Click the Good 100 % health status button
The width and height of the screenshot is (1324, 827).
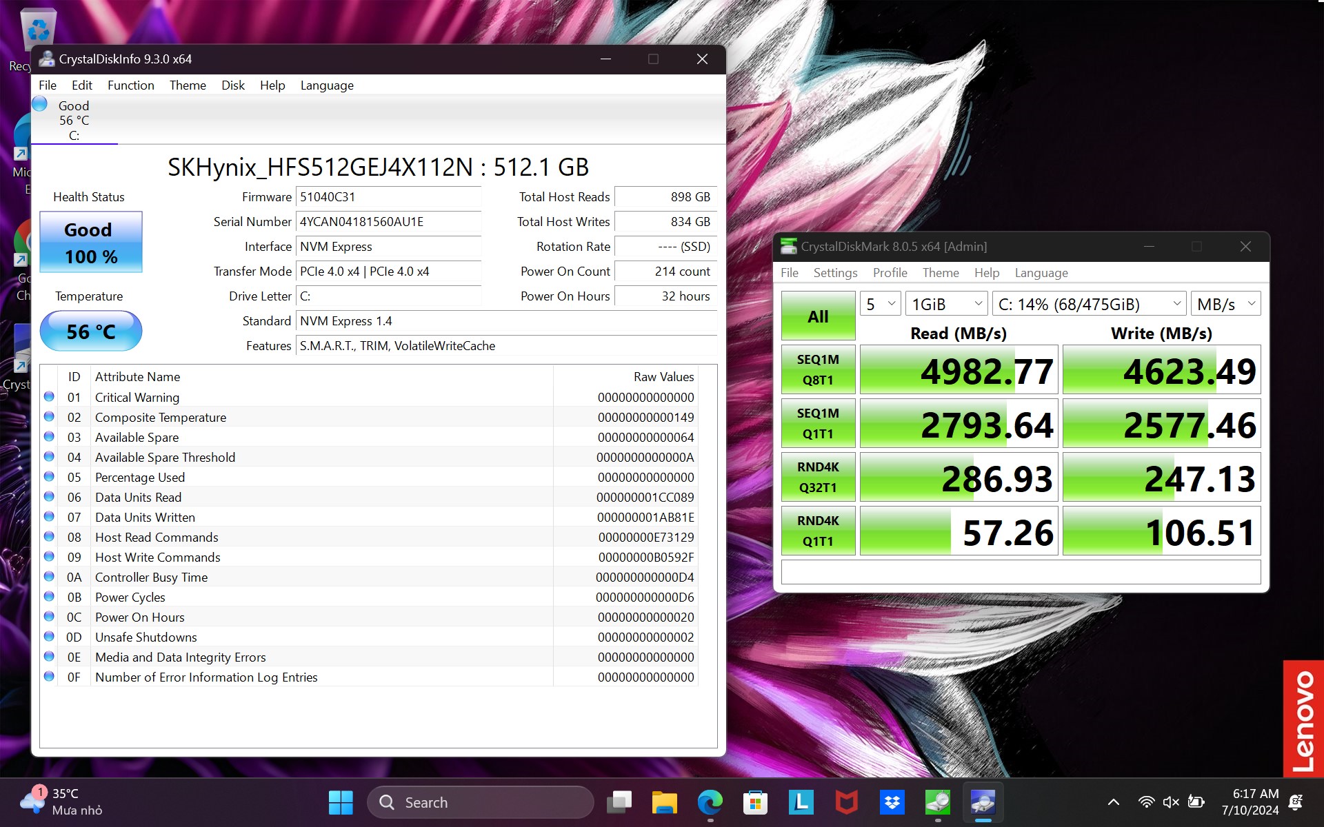click(x=91, y=242)
